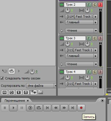This screenshot has height=121, width=111.
Task: Click the auto-play speaker icon in the files panel
Action: click(x=5, y=71)
